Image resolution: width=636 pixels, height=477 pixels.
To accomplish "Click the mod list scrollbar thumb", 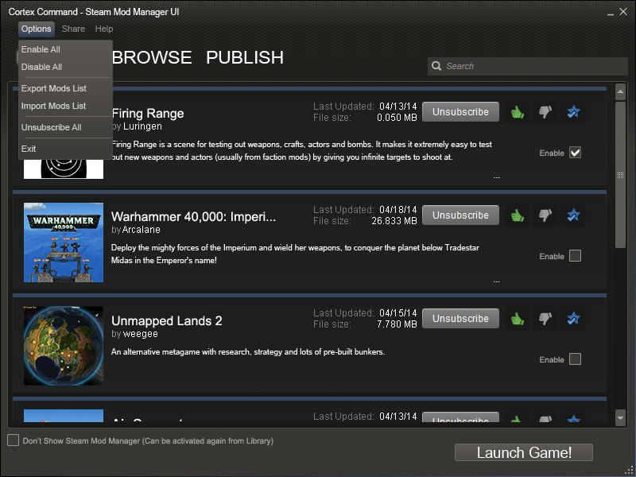I will tap(620, 175).
